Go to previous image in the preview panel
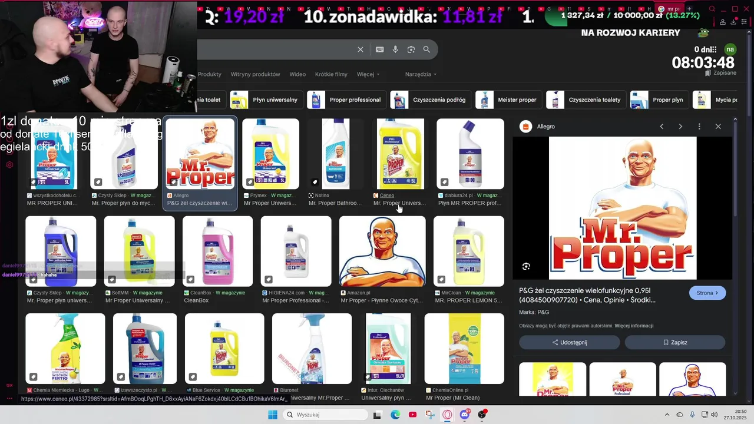The image size is (754, 424). [x=662, y=127]
